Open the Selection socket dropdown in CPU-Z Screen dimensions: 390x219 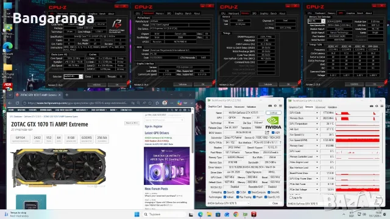(x=73, y=77)
